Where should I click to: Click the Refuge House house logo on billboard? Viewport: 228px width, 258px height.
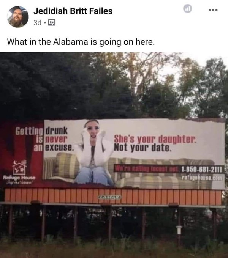click(x=20, y=167)
